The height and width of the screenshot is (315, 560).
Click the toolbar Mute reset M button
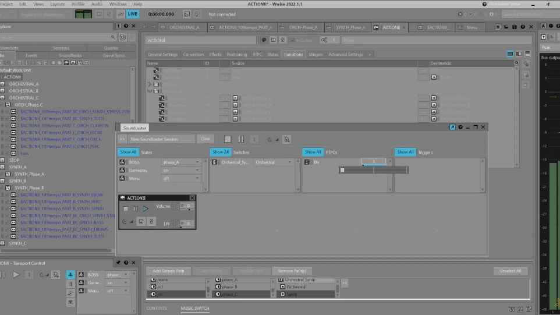[100, 15]
